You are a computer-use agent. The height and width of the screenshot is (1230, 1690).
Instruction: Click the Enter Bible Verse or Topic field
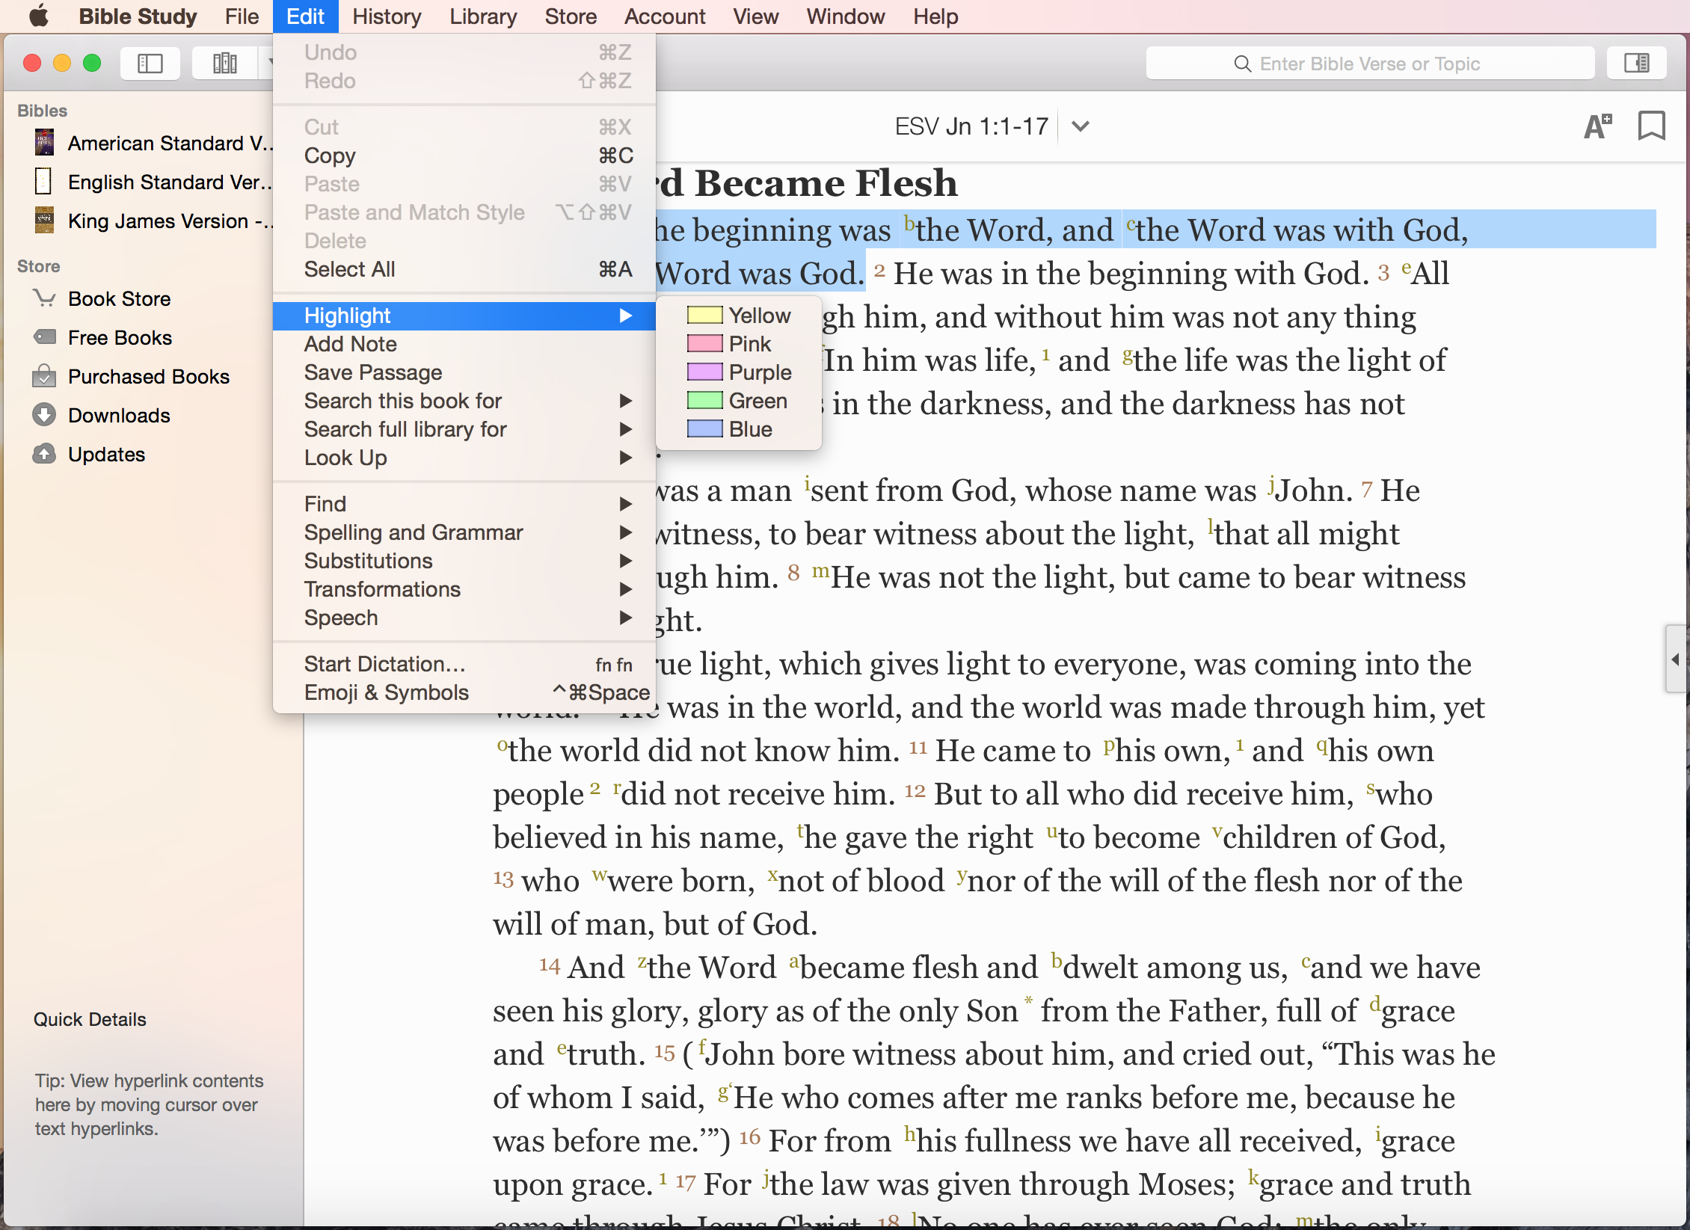click(1369, 64)
